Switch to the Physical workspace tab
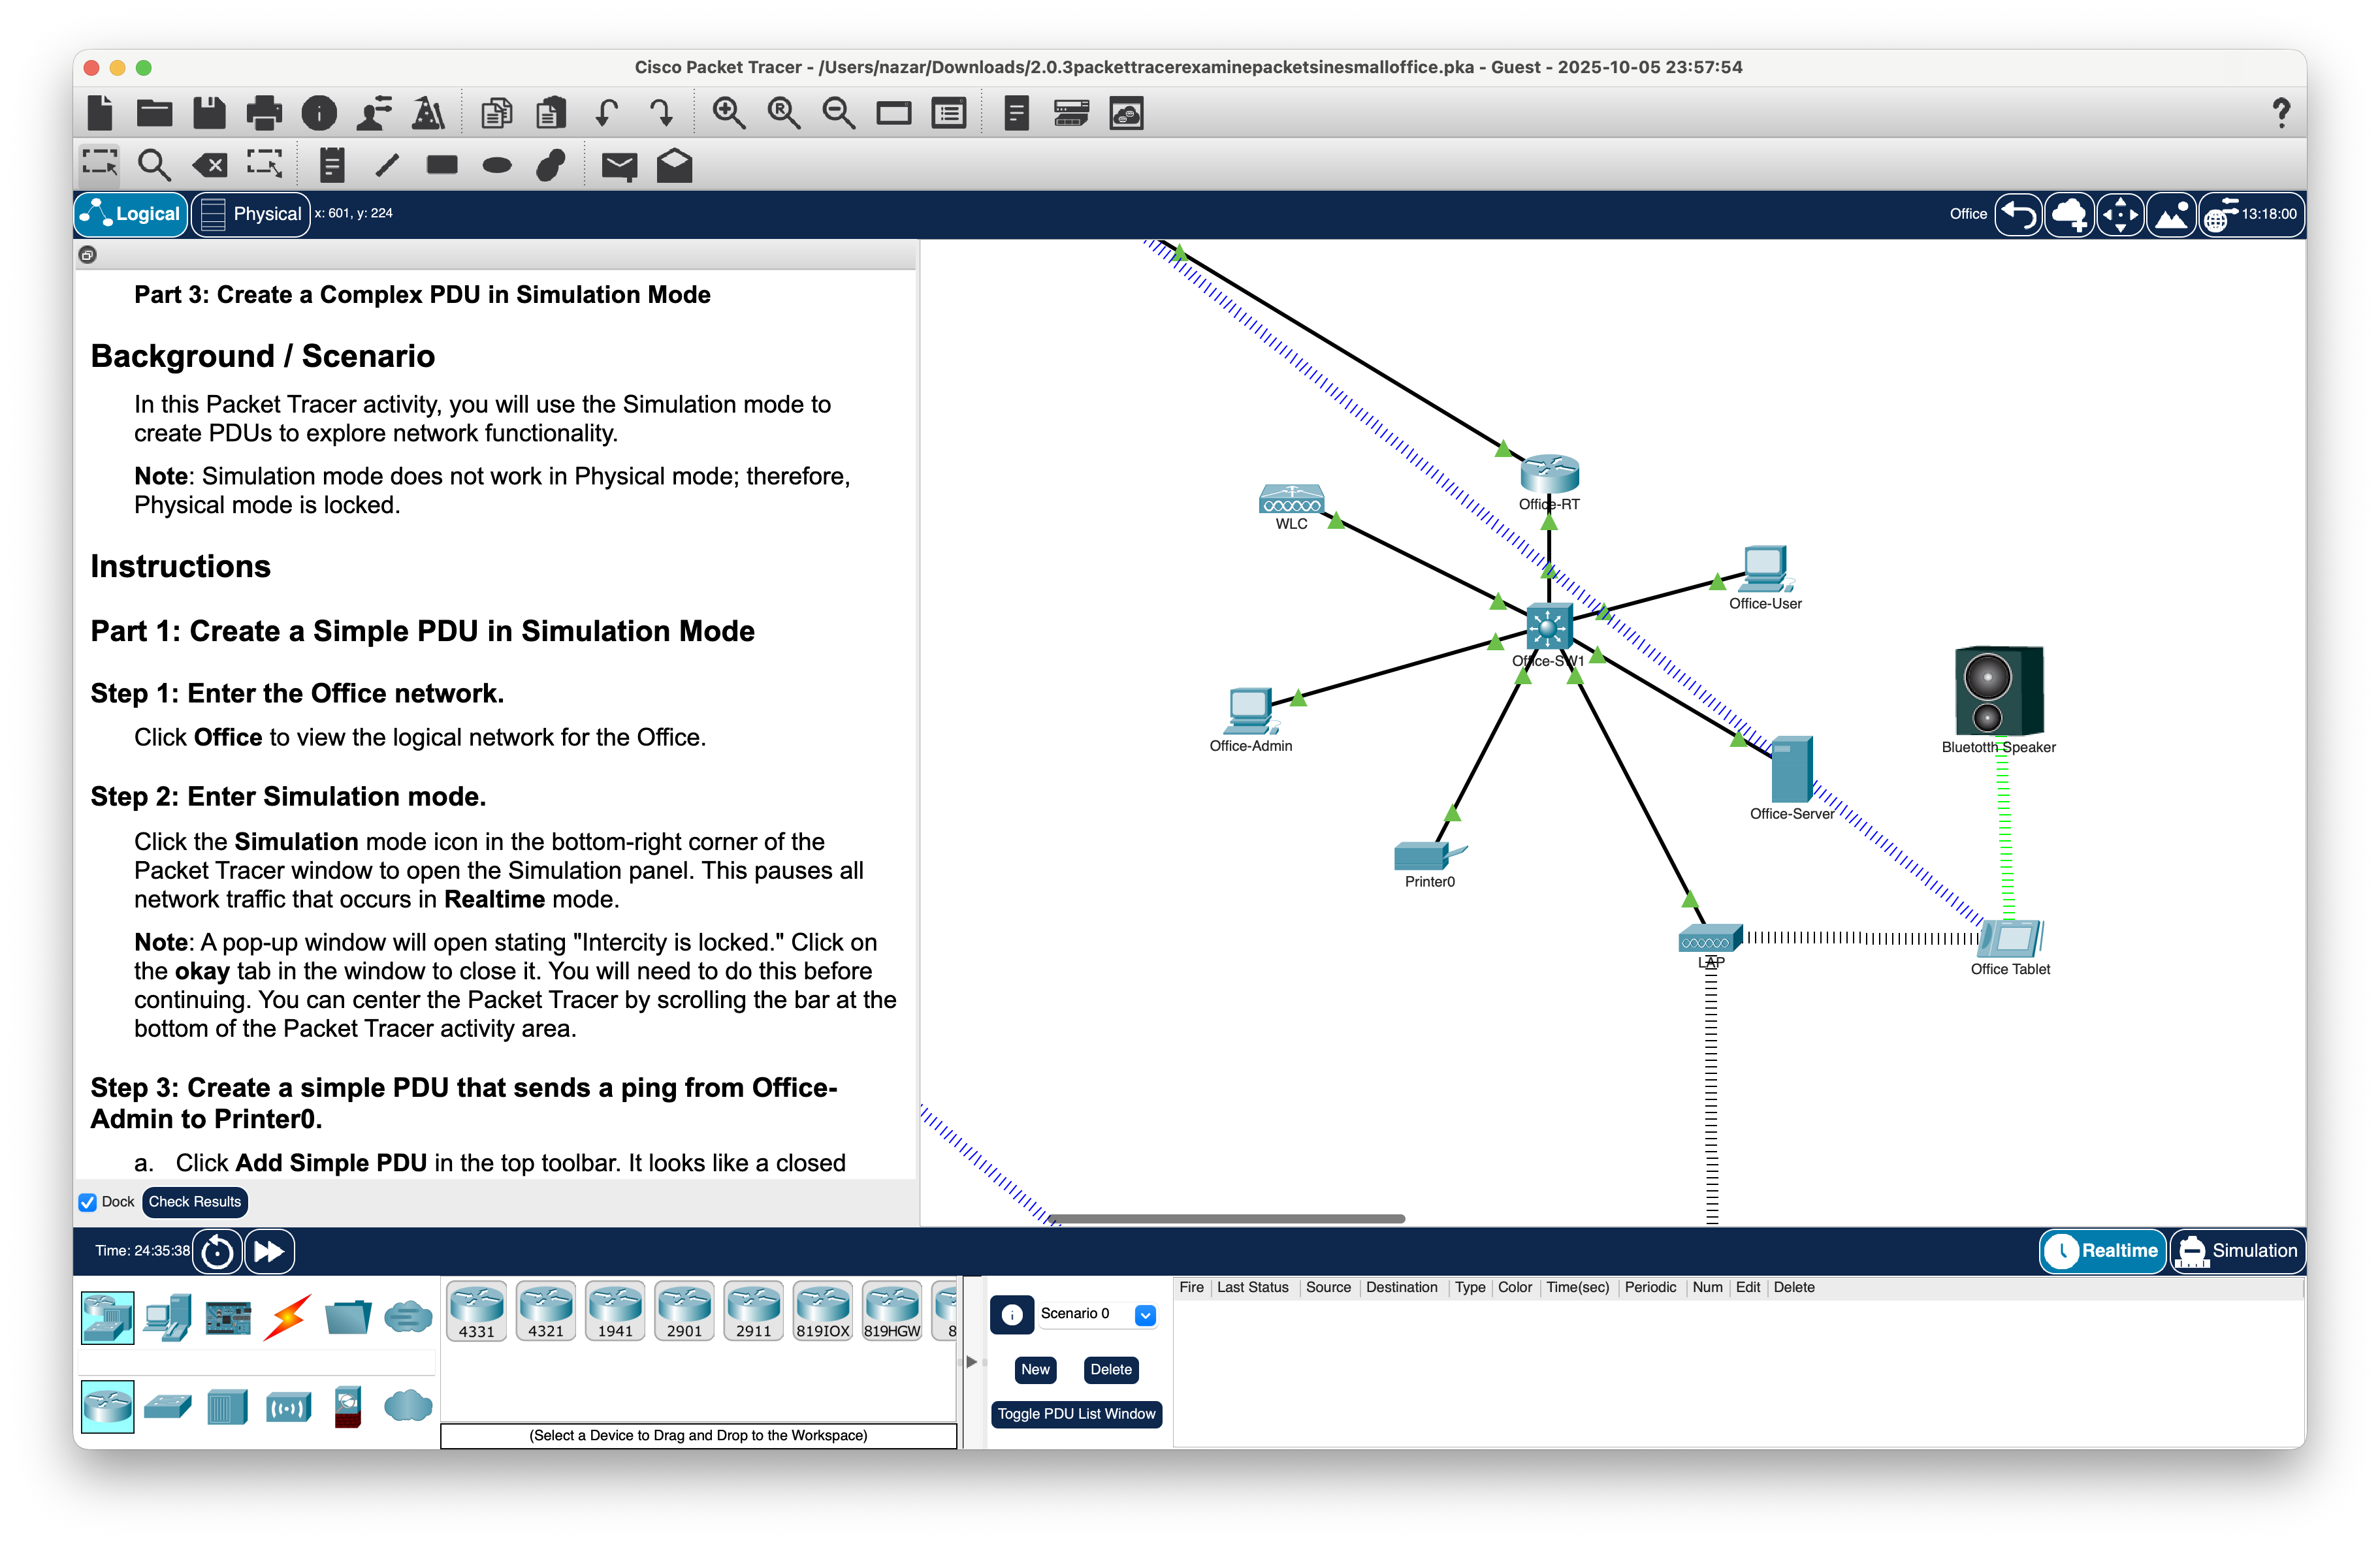Image resolution: width=2380 pixels, height=1546 pixels. [250, 214]
